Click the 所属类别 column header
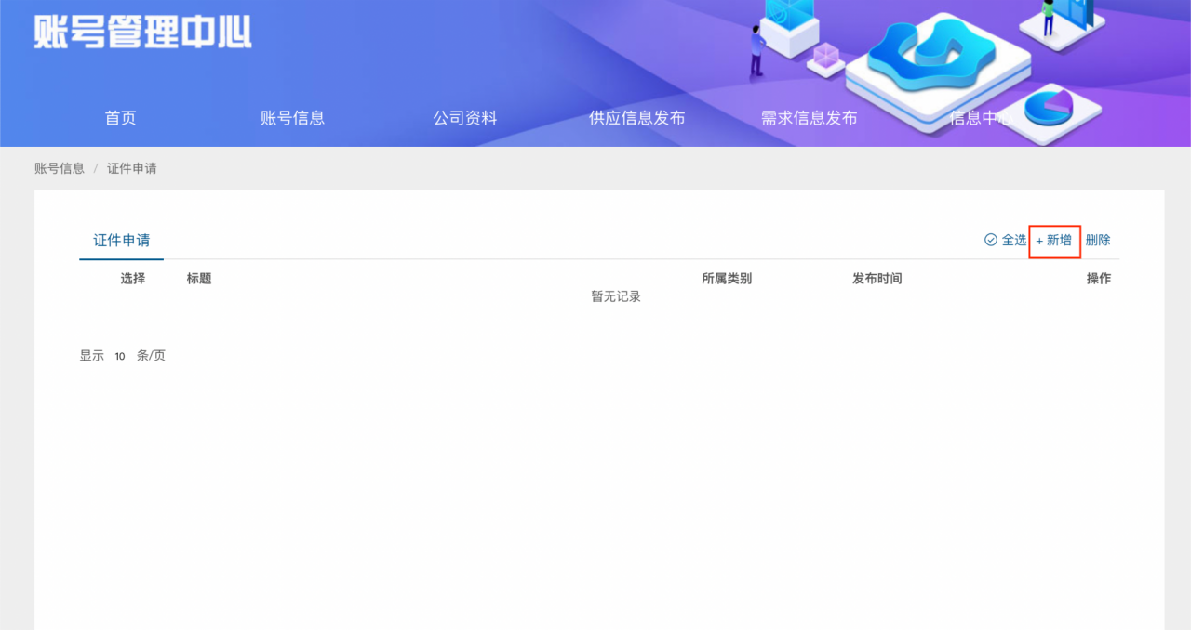The width and height of the screenshot is (1191, 630). 727,279
